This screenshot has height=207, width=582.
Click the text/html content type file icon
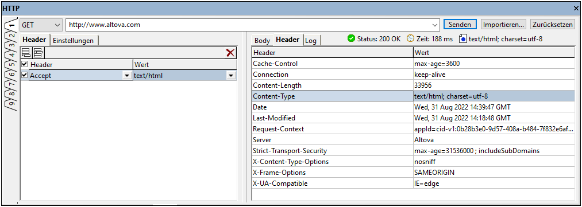tap(463, 38)
